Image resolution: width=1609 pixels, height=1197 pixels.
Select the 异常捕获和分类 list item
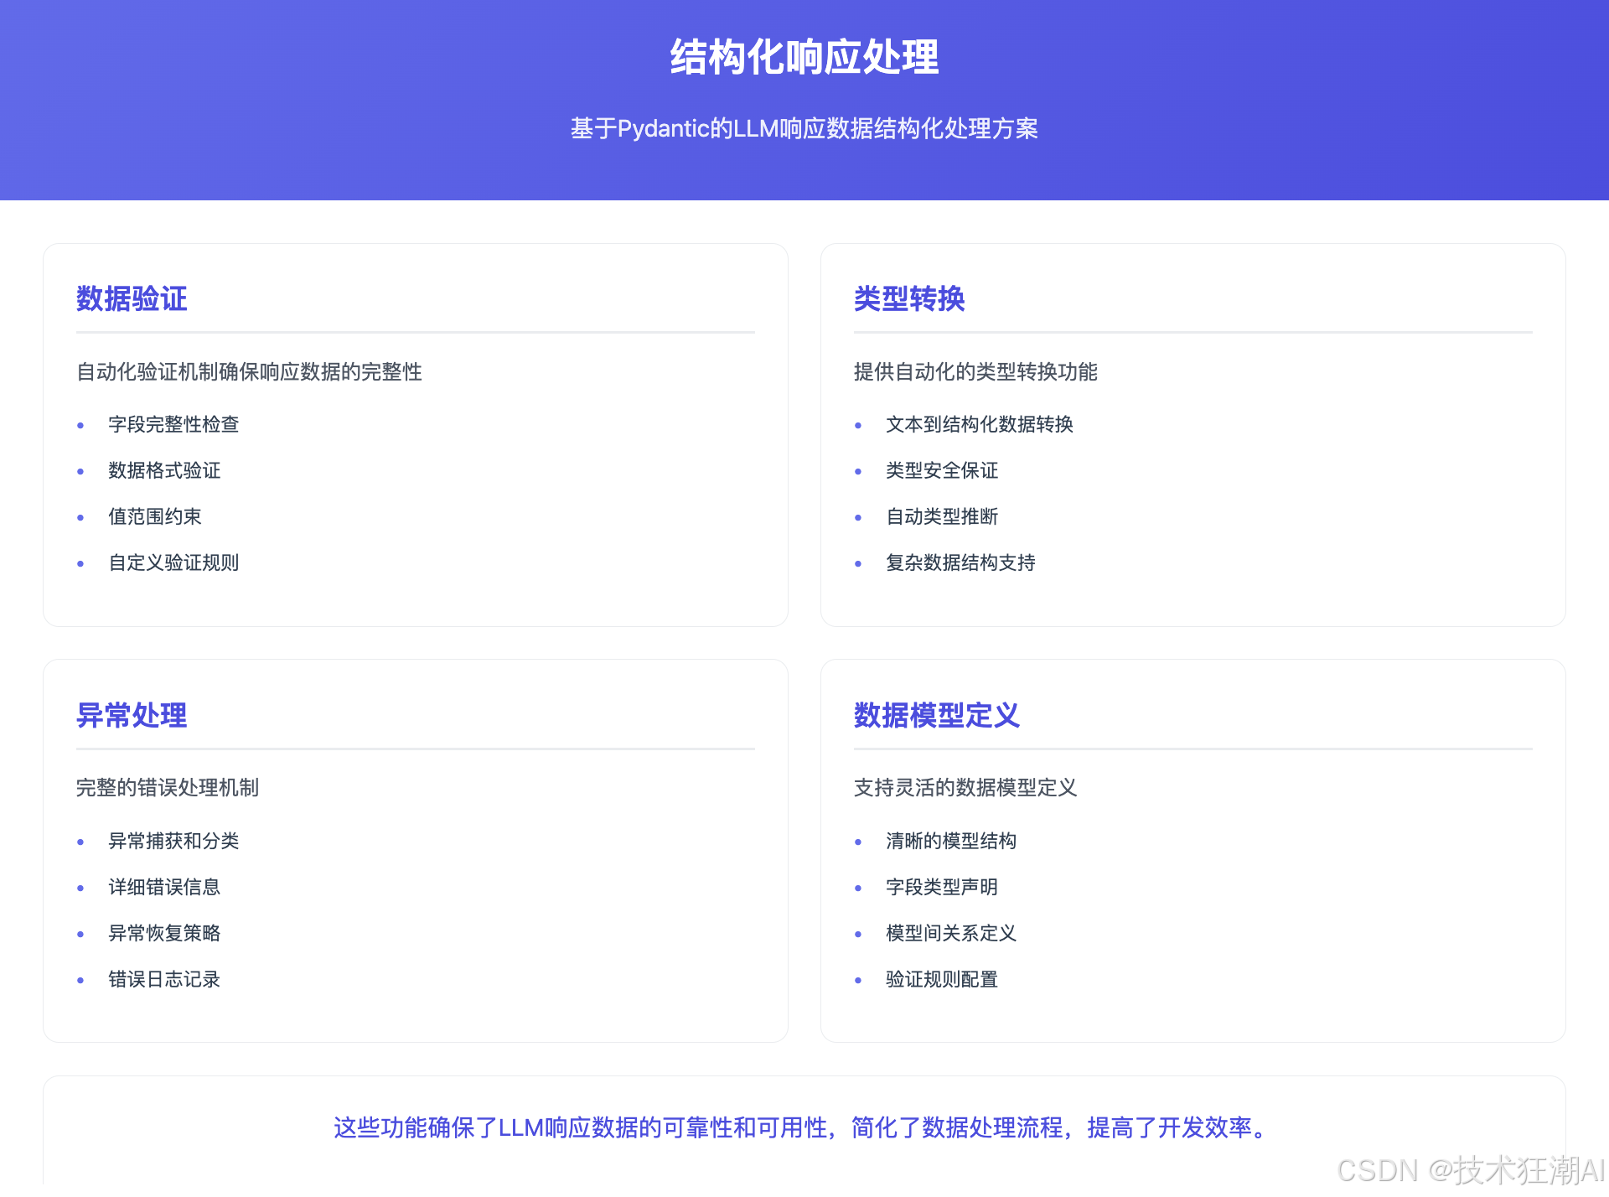coord(173,841)
